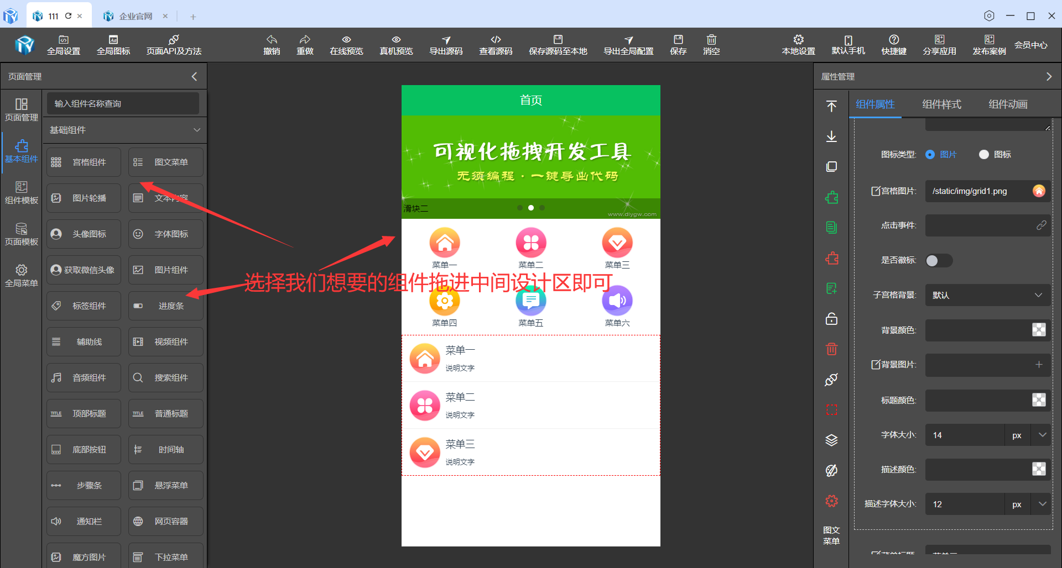Click the layers stack icon

click(831, 440)
